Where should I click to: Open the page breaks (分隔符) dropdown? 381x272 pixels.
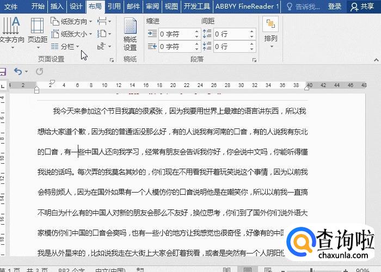(x=105, y=22)
